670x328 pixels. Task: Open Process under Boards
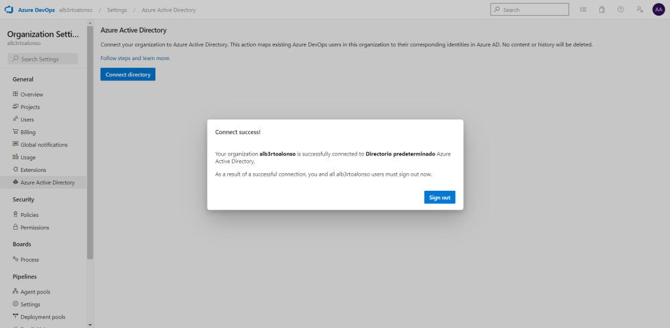(x=29, y=260)
